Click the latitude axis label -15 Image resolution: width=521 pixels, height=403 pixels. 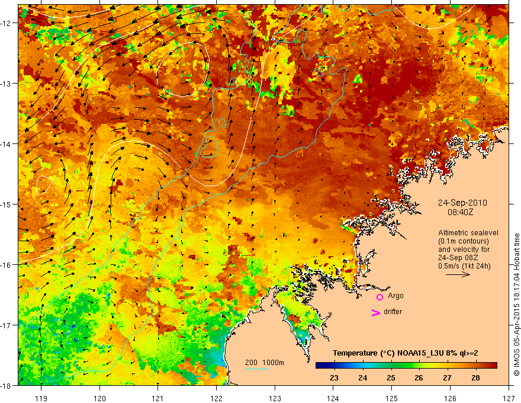6,204
